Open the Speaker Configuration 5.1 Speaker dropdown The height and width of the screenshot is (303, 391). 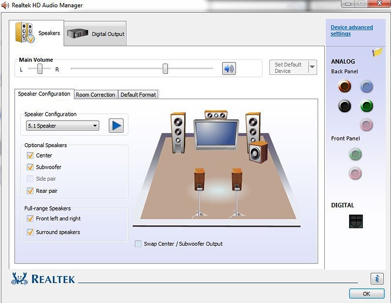pyautogui.click(x=62, y=126)
